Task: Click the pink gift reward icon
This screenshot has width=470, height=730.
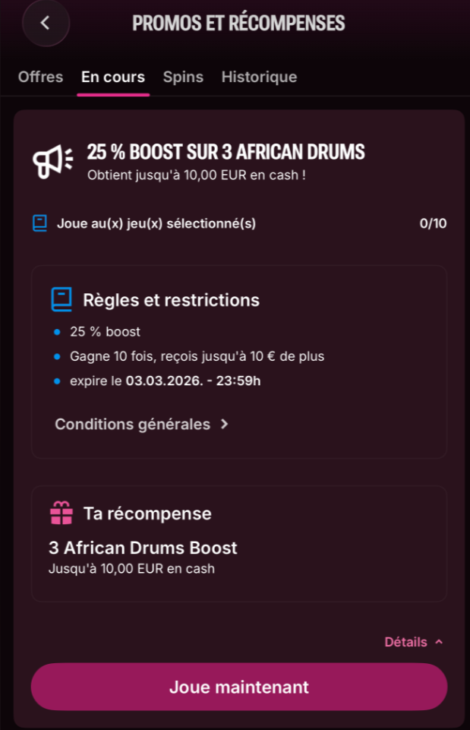Action: (62, 514)
